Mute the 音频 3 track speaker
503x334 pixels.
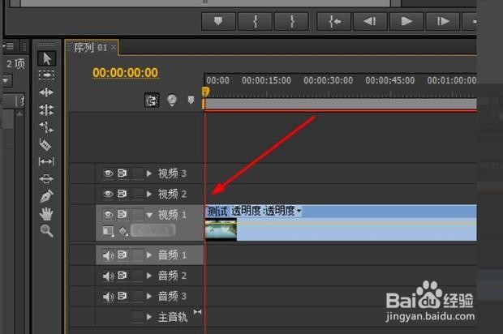click(x=108, y=297)
